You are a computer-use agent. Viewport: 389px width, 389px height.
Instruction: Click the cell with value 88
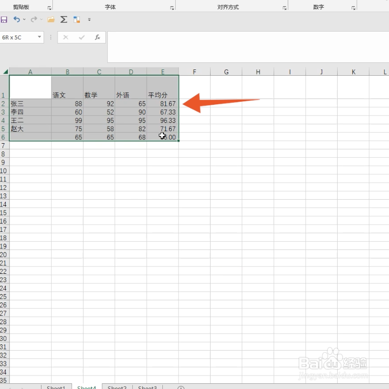[x=67, y=103]
